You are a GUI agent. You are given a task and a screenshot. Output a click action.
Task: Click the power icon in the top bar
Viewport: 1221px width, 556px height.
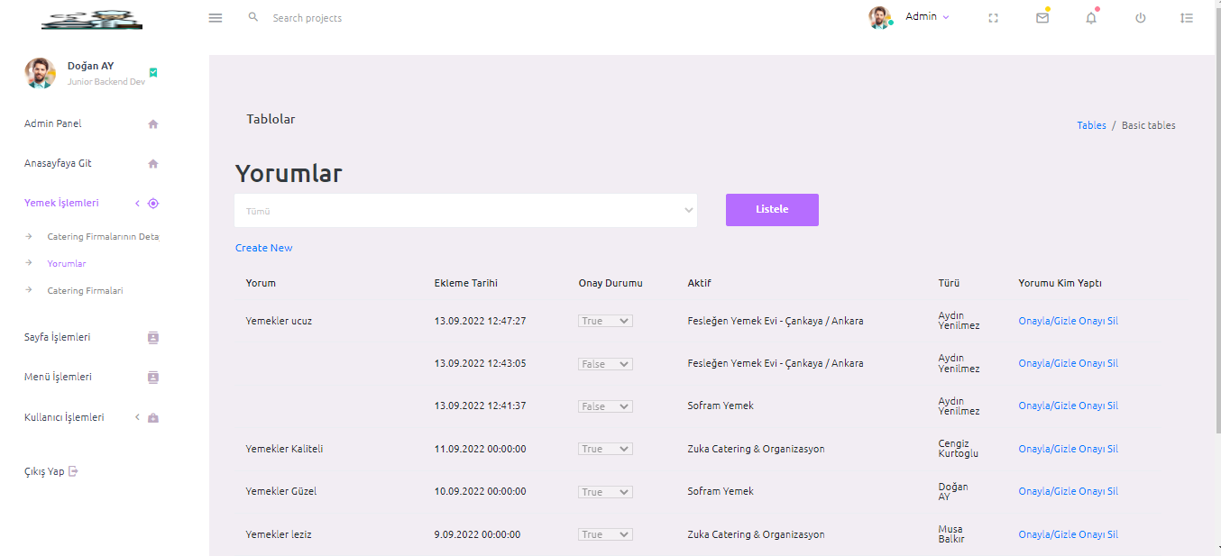click(x=1139, y=17)
